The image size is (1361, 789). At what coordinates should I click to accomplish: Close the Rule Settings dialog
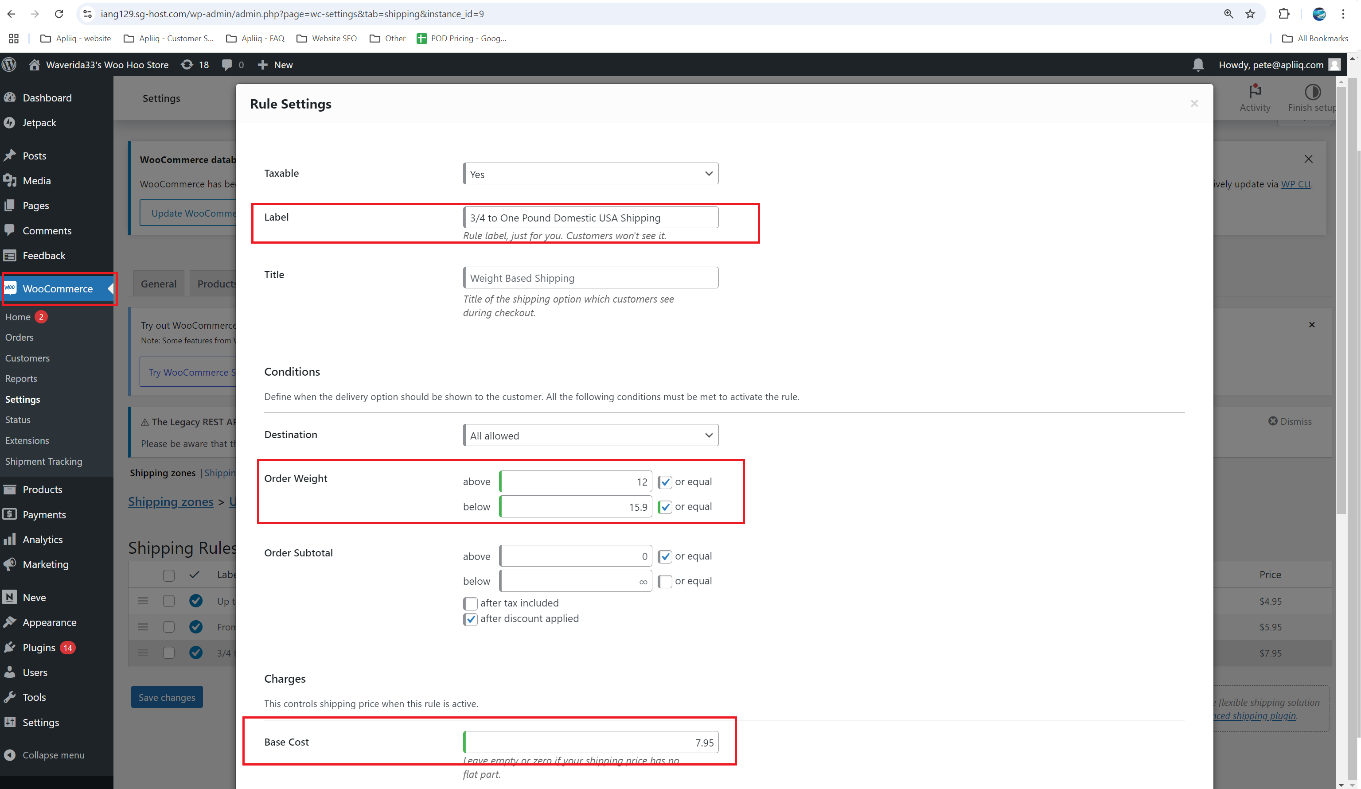click(1193, 103)
